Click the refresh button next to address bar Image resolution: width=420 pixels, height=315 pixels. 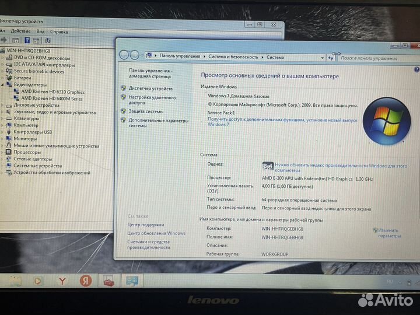pyautogui.click(x=331, y=58)
